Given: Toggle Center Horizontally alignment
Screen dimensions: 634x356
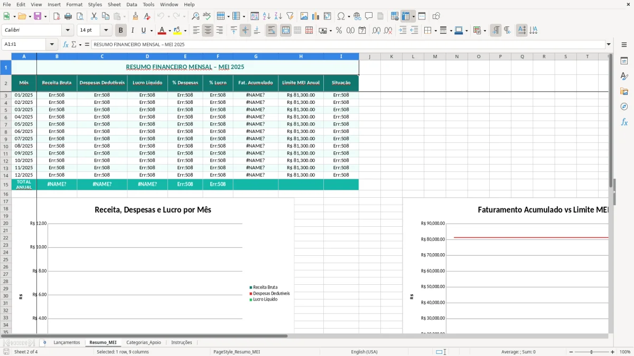Looking at the screenshot, I should [208, 31].
